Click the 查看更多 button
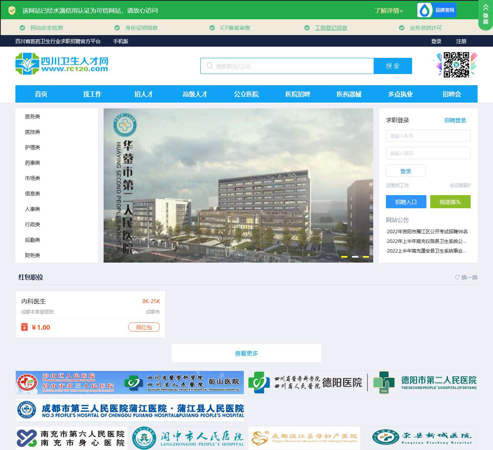Viewport: 493px width, 450px height. (246, 353)
